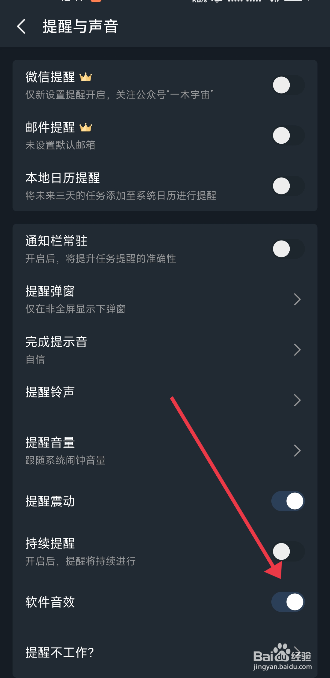Tap the 提醒与声音 page title
This screenshot has width=330, height=678.
[x=80, y=26]
